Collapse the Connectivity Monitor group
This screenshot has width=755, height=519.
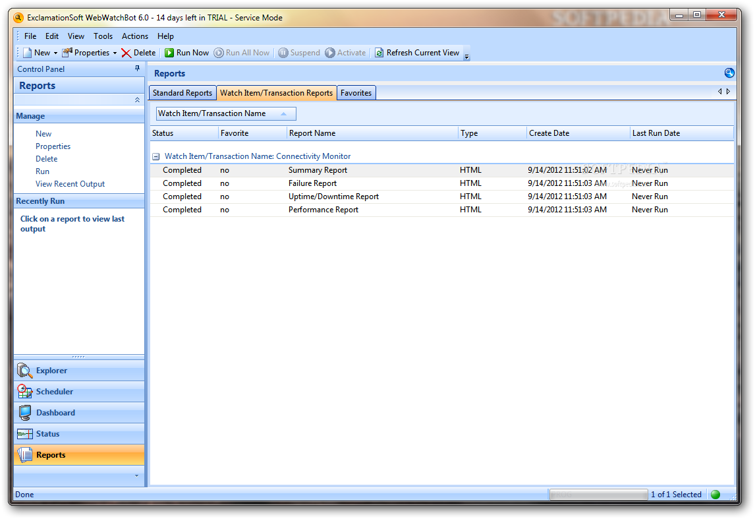[156, 156]
